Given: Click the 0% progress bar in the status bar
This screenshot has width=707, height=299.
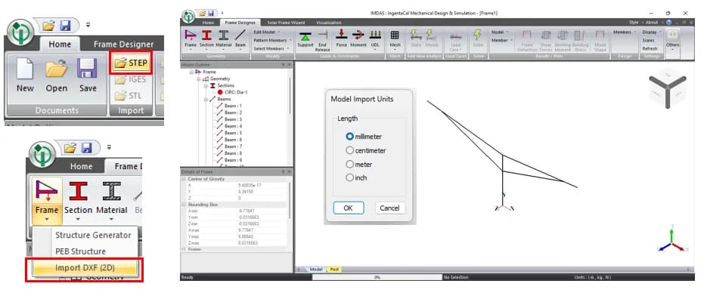Looking at the screenshot, I should 377,277.
